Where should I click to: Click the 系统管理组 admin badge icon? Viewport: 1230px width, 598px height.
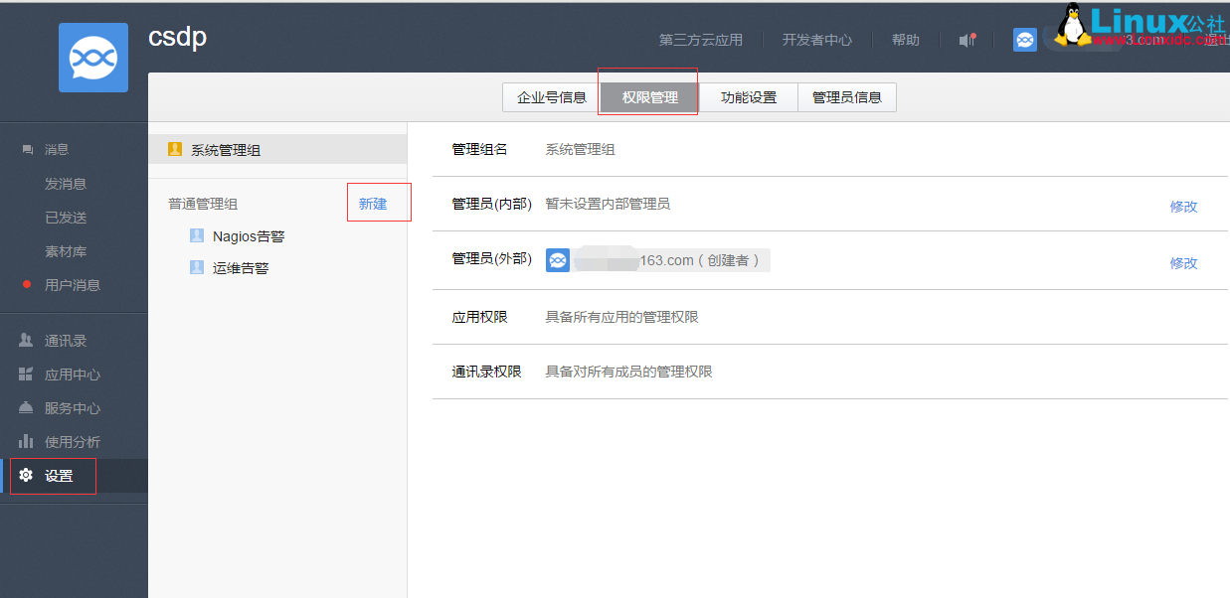click(x=176, y=148)
